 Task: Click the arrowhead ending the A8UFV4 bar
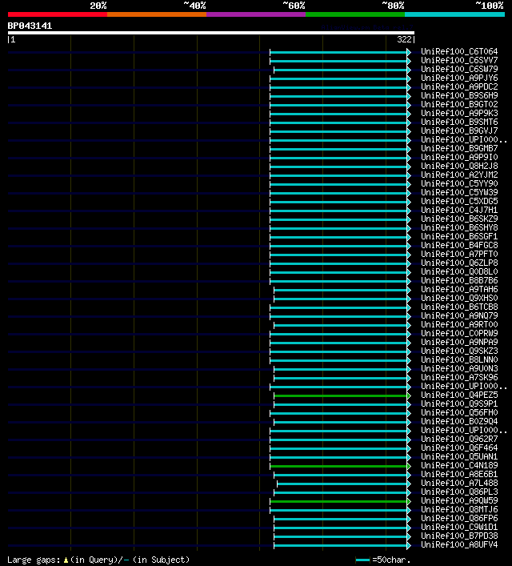pyautogui.click(x=409, y=545)
